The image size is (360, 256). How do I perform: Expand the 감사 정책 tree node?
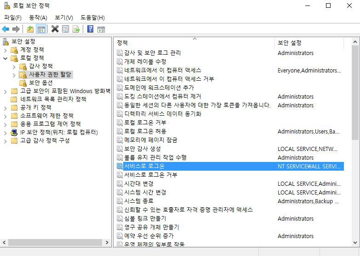click(14, 67)
